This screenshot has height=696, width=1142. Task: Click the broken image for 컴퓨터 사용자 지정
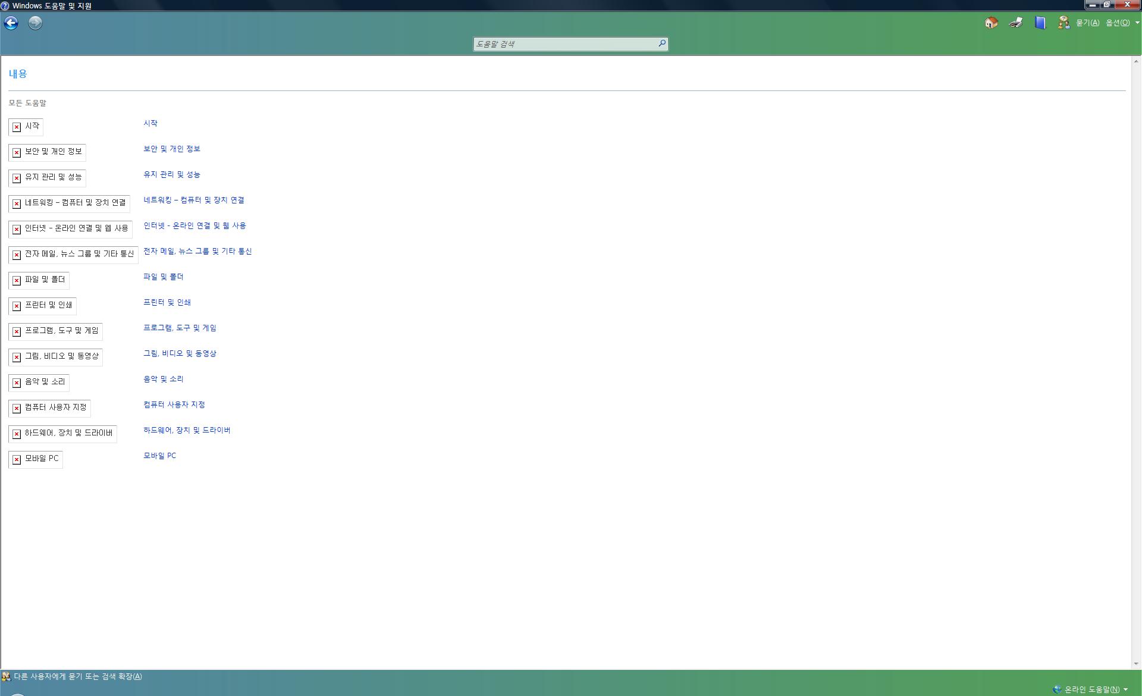click(x=49, y=408)
